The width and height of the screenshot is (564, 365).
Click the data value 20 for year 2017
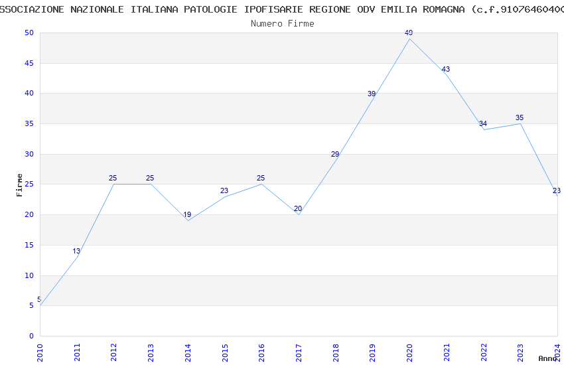tap(298, 208)
